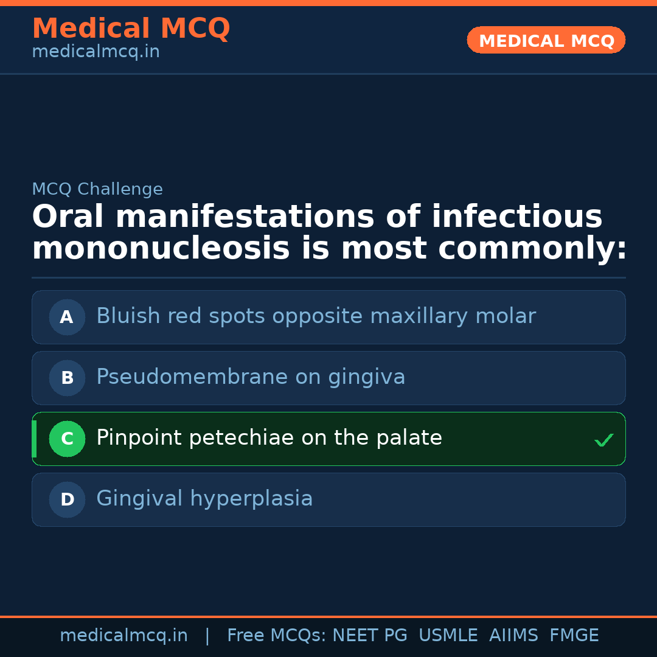
Task: Select answer Pseudomembrane on gingiva
Action: [251, 377]
